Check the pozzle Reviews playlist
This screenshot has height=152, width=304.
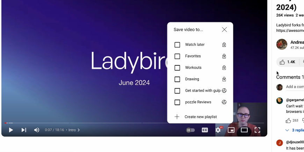tap(177, 102)
